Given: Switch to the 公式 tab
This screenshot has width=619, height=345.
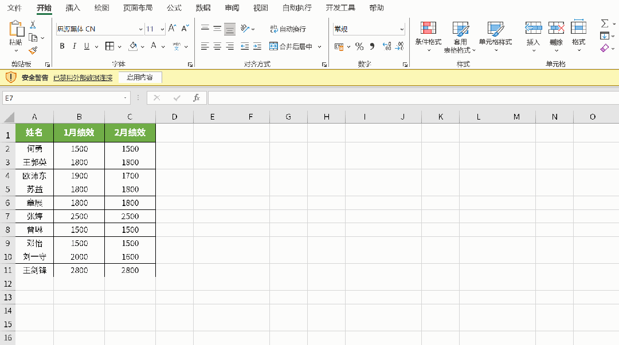Looking at the screenshot, I should [x=174, y=8].
